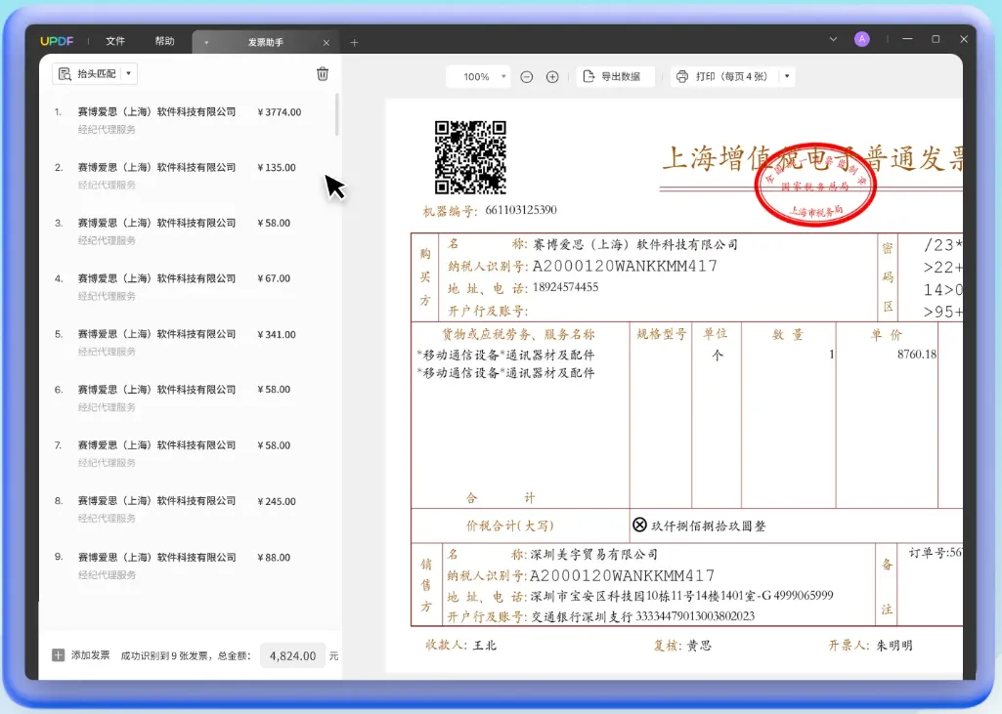Click 打印（每页4张）button
1002x714 pixels.
pyautogui.click(x=722, y=76)
